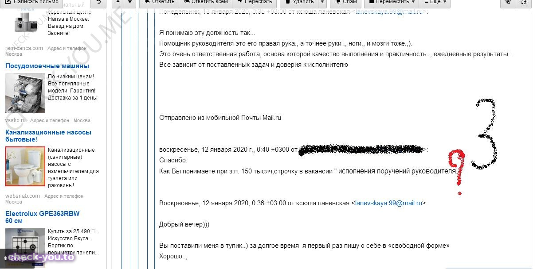Click the 'Спасибо.' line
The width and height of the screenshot is (541, 269).
[x=173, y=160]
